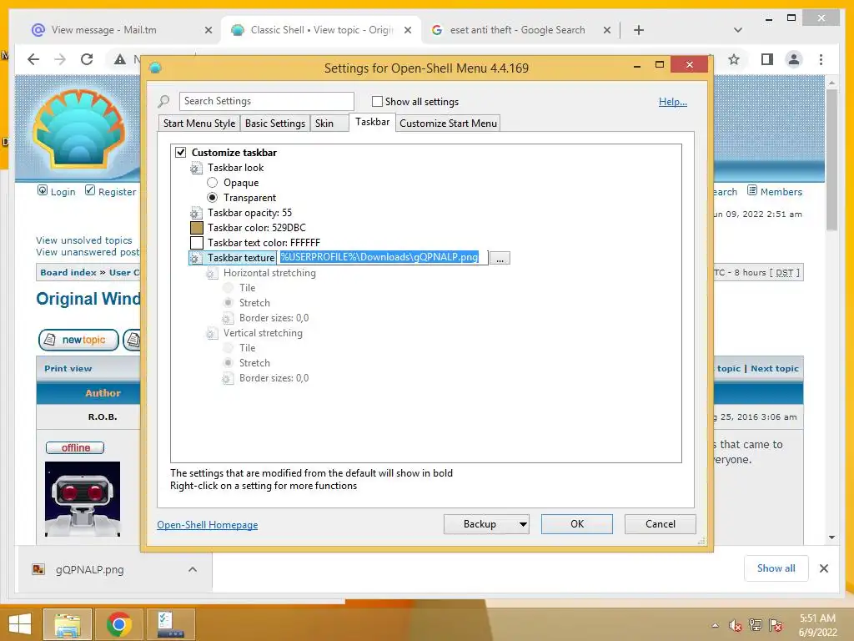The image size is (854, 641).
Task: Click gear icon beside Taskbar texture
Action: (195, 258)
